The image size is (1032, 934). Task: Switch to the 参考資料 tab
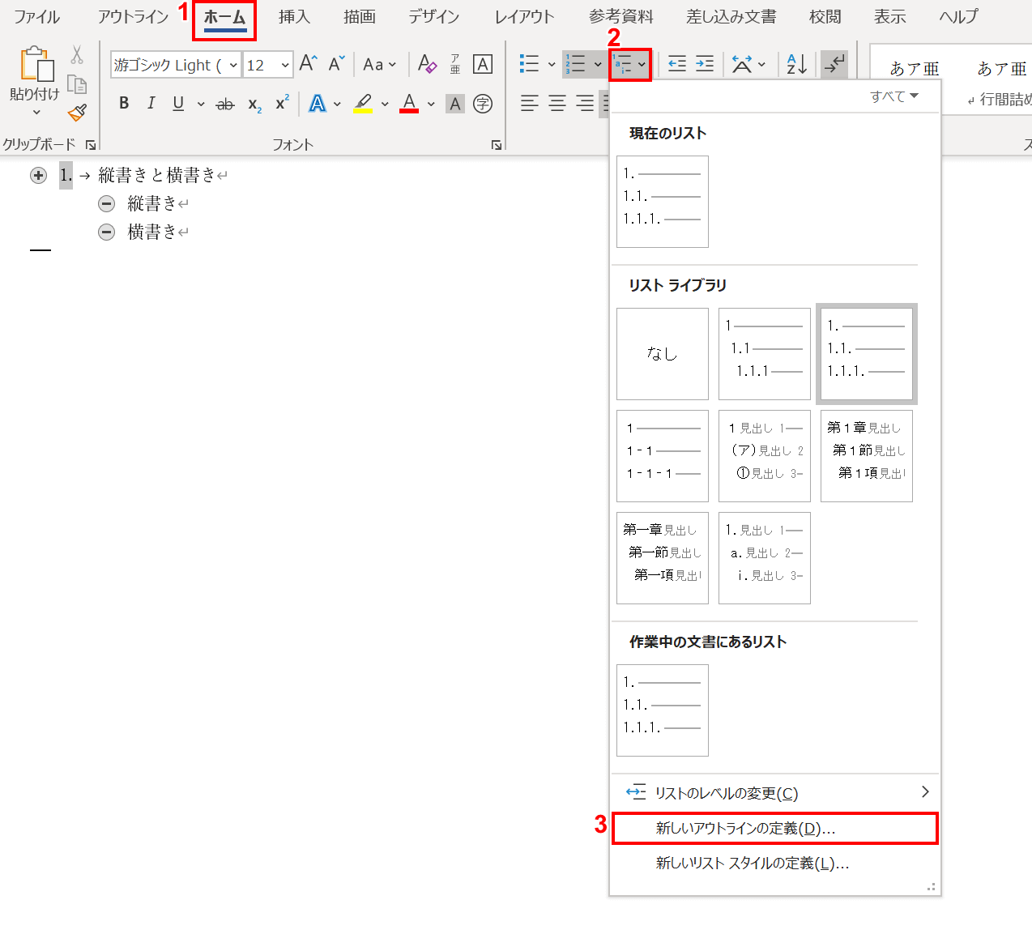621,17
